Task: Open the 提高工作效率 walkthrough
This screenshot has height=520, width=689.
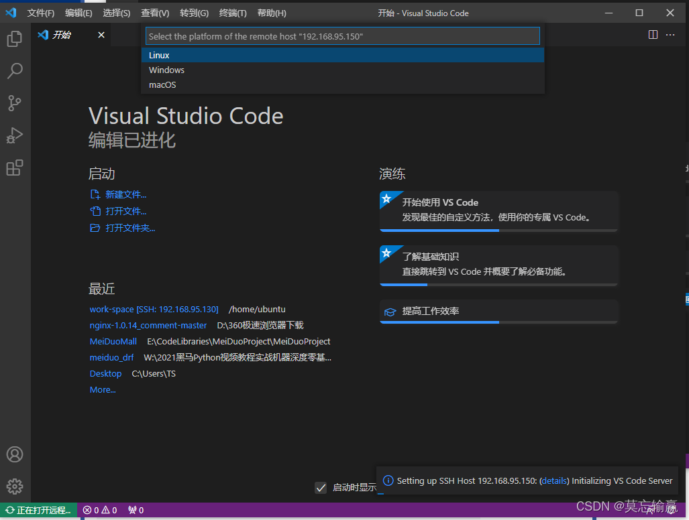Action: point(498,311)
